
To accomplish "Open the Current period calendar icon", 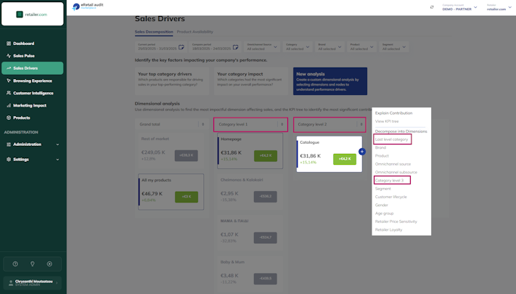I will click(x=181, y=47).
